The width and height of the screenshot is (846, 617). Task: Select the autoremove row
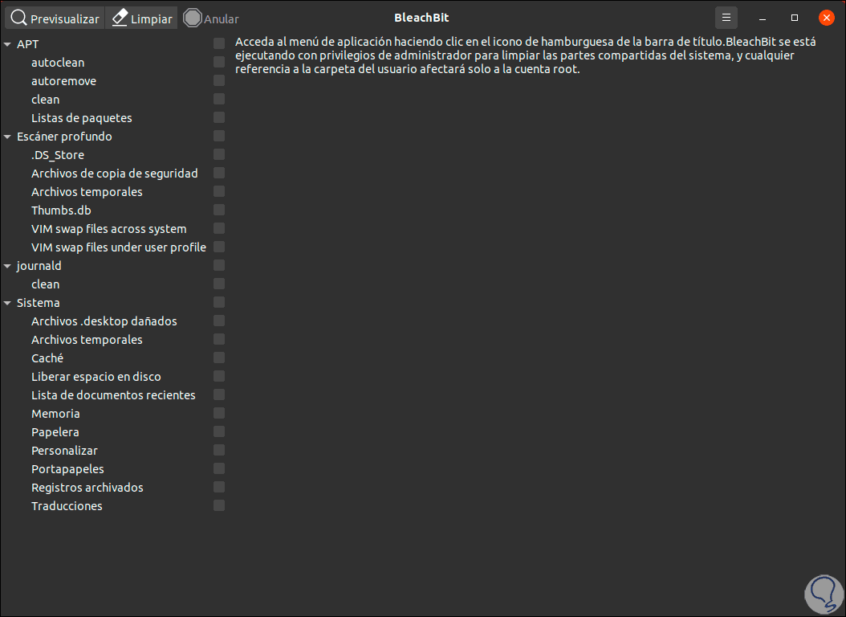click(x=63, y=81)
